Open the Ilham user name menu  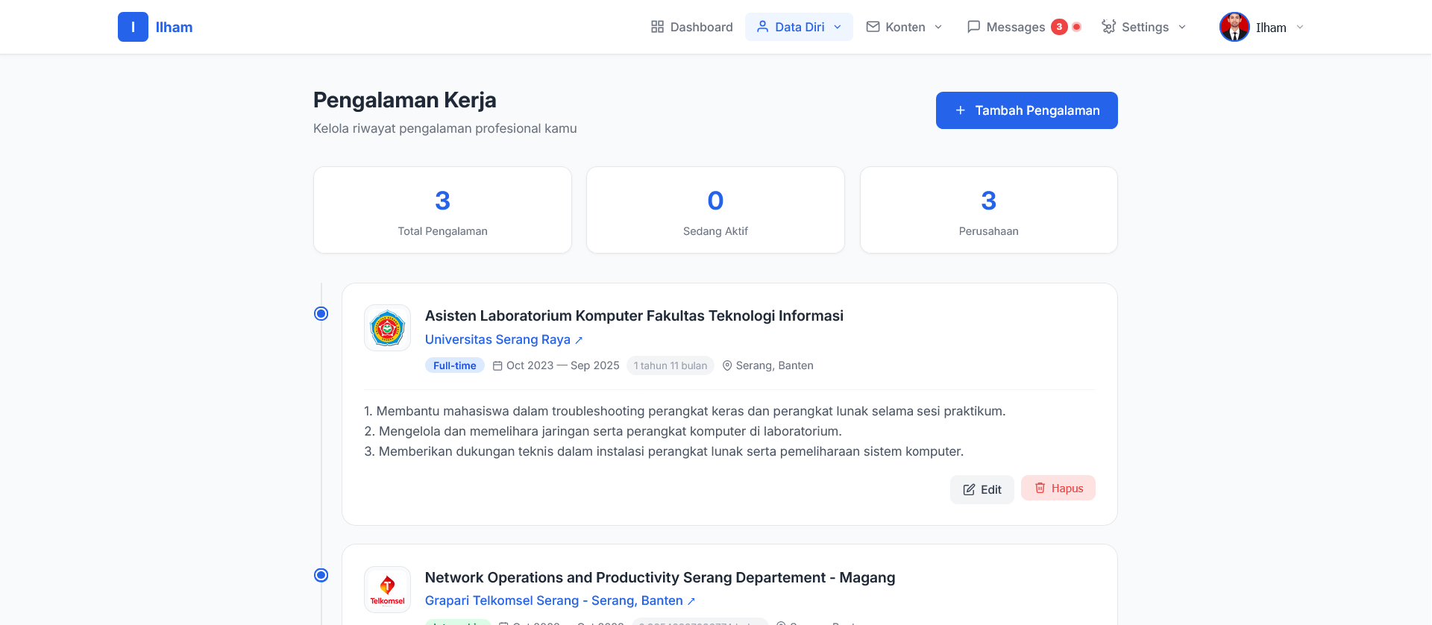tap(1271, 28)
